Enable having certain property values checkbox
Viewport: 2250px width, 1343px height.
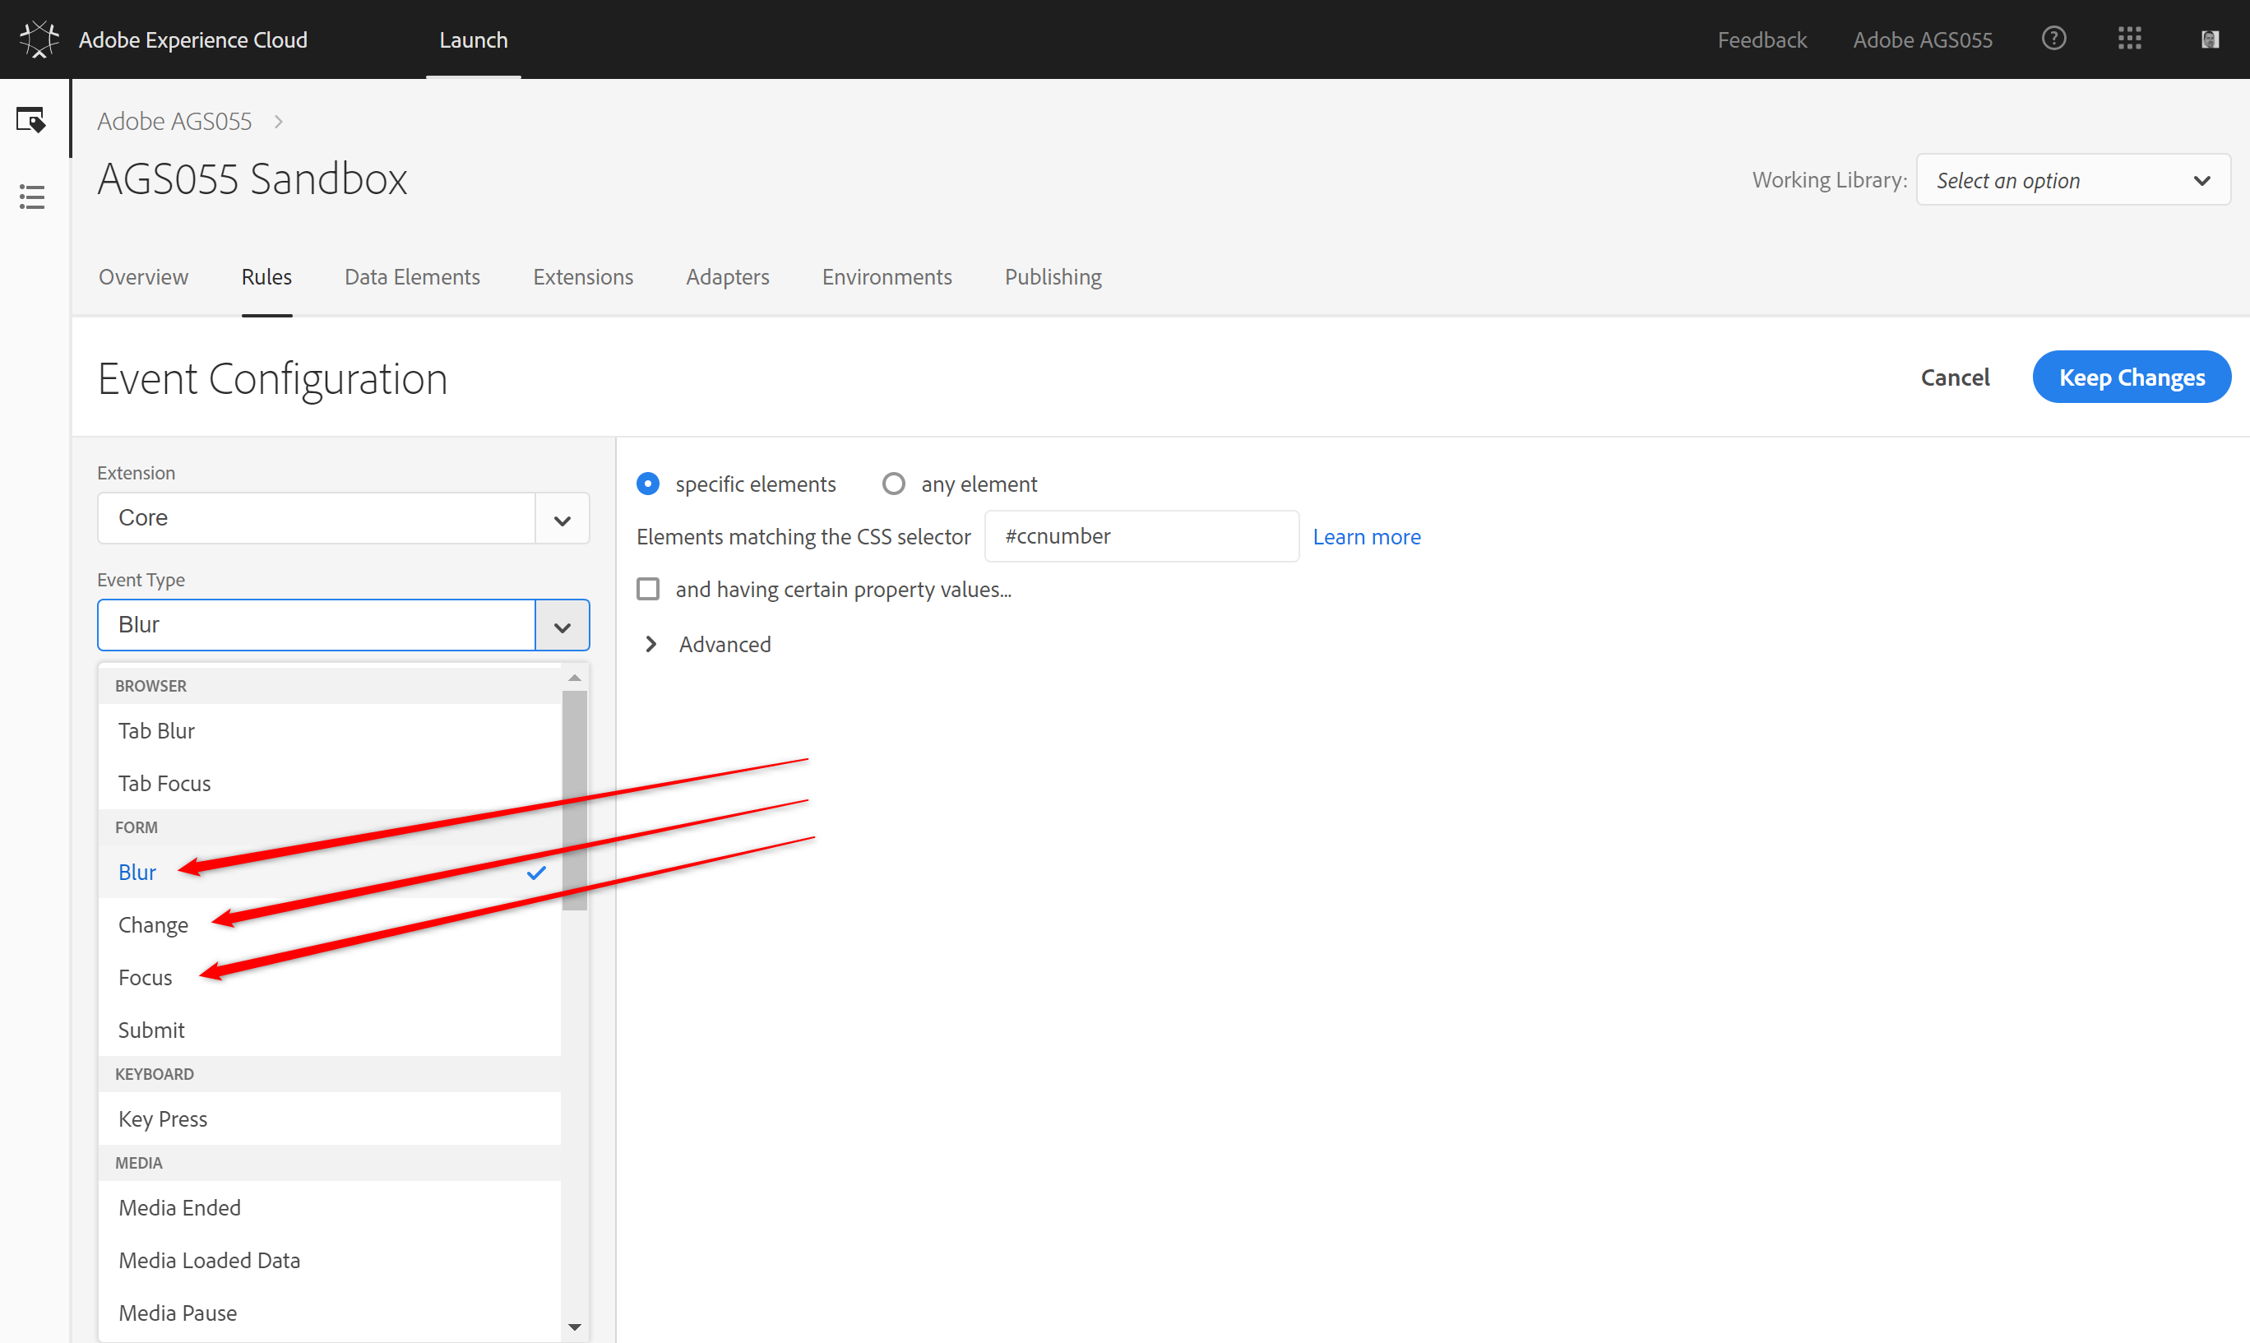tap(648, 590)
